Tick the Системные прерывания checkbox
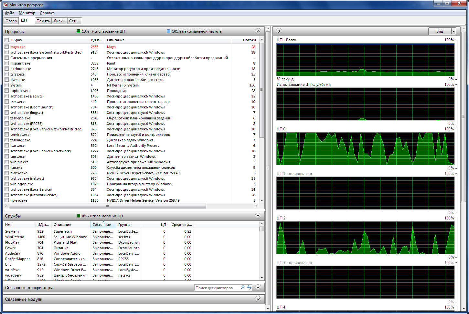469x314 pixels. pos(7,58)
